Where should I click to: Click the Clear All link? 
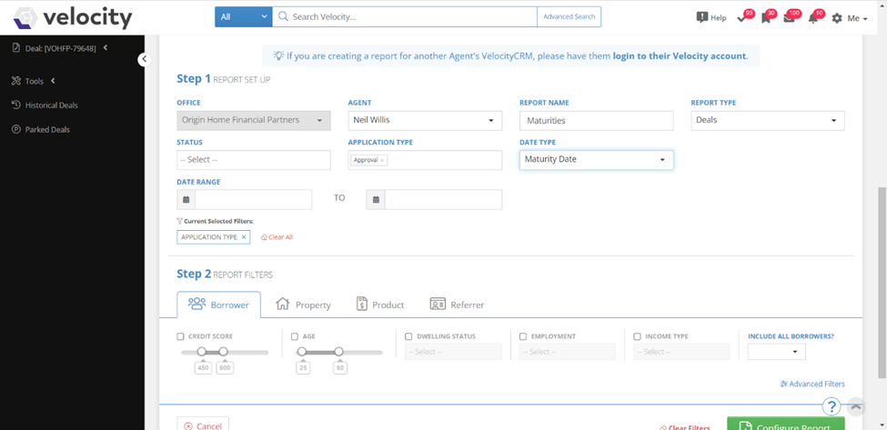pyautogui.click(x=277, y=237)
